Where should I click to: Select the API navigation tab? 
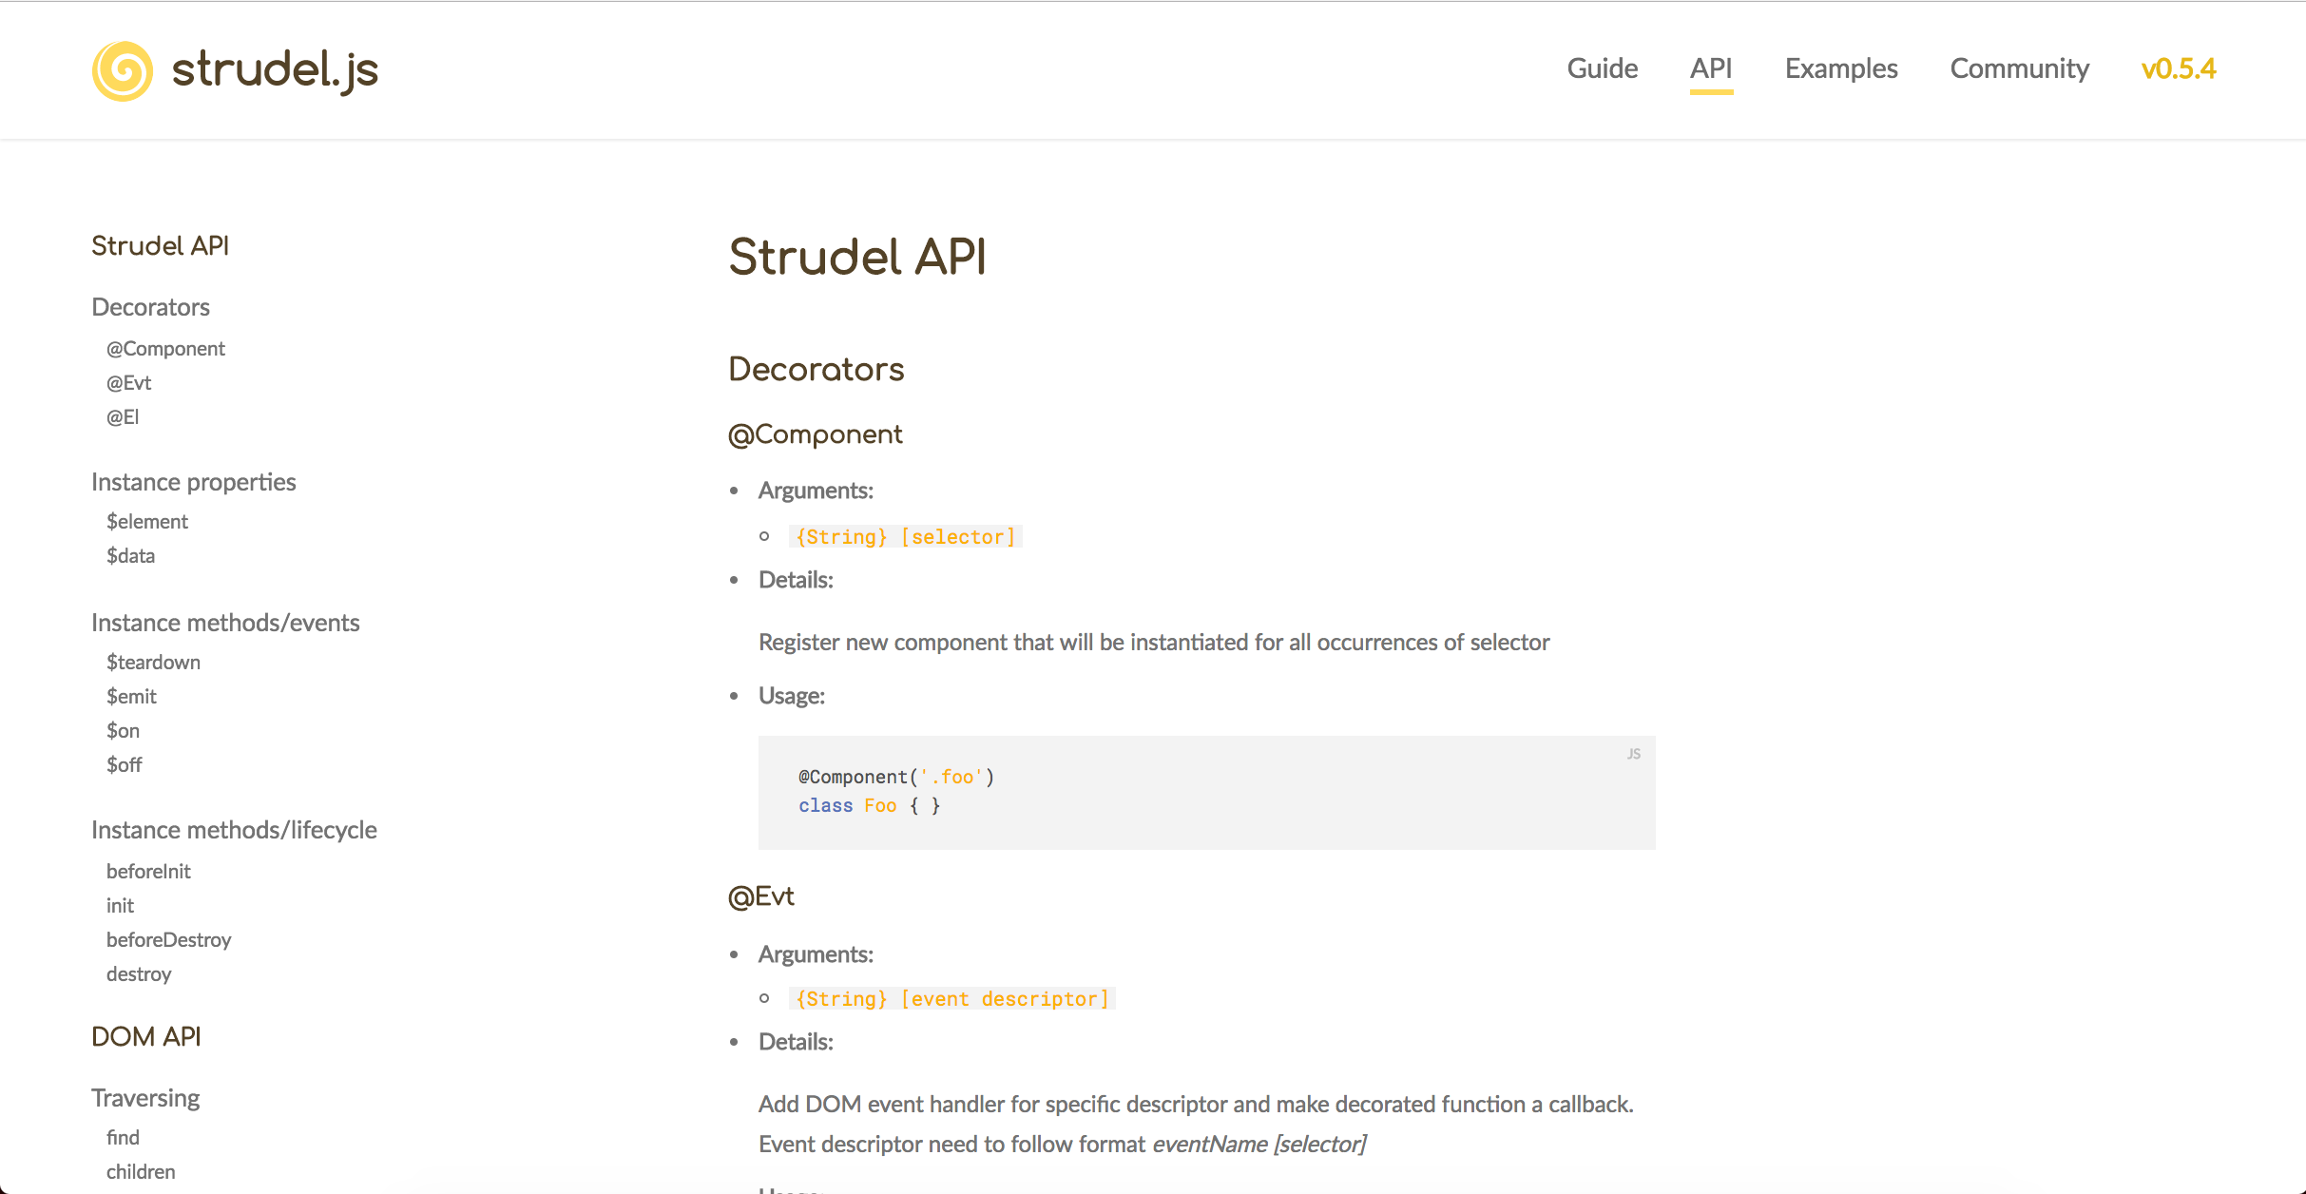coord(1711,68)
